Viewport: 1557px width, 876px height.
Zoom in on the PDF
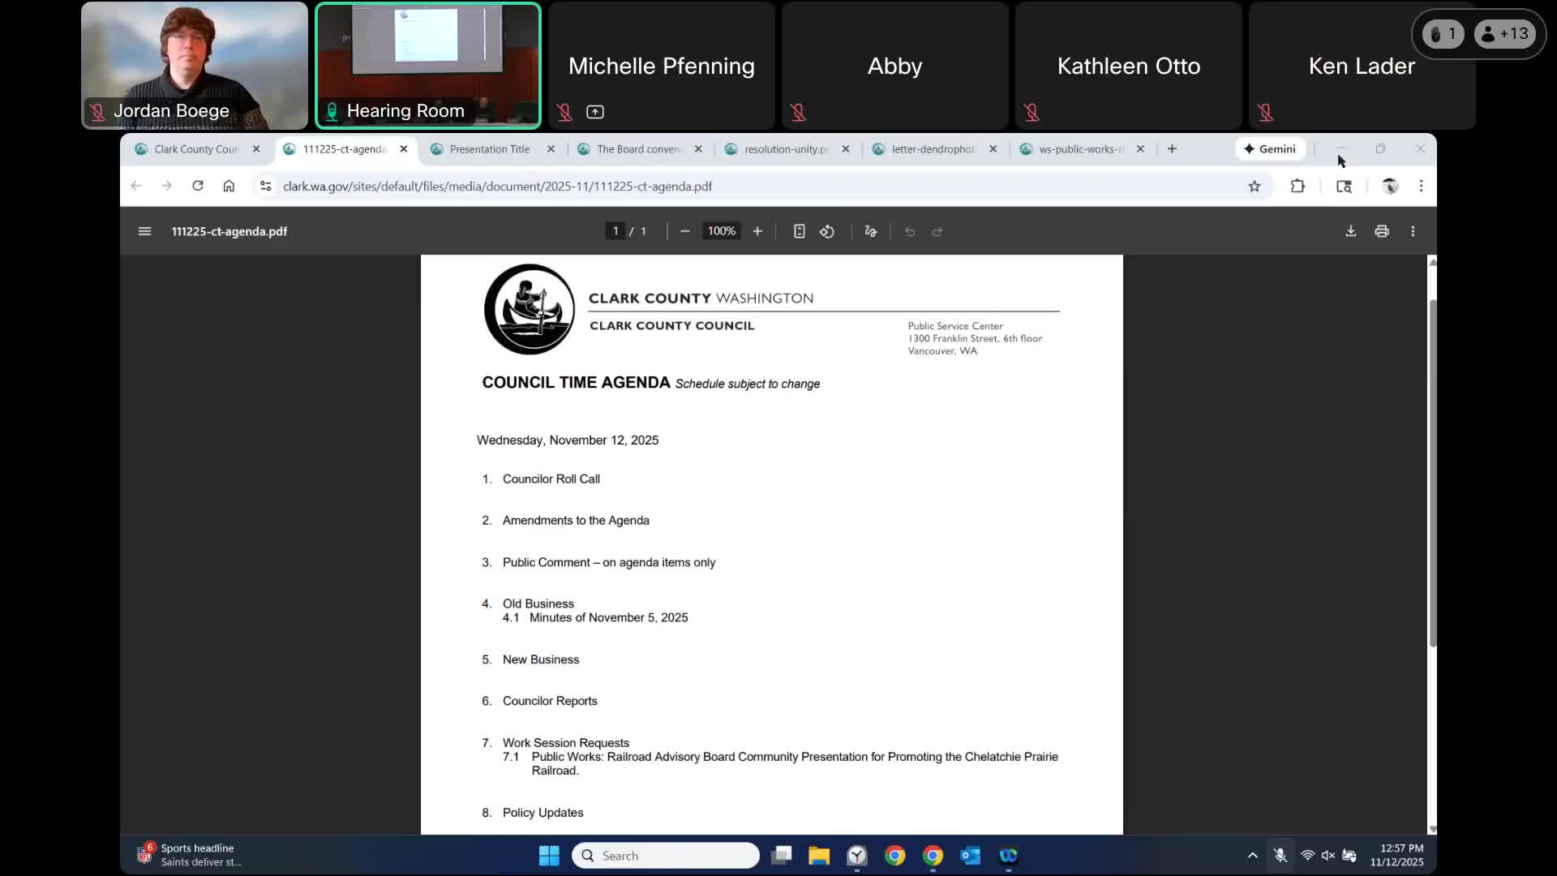click(x=757, y=231)
